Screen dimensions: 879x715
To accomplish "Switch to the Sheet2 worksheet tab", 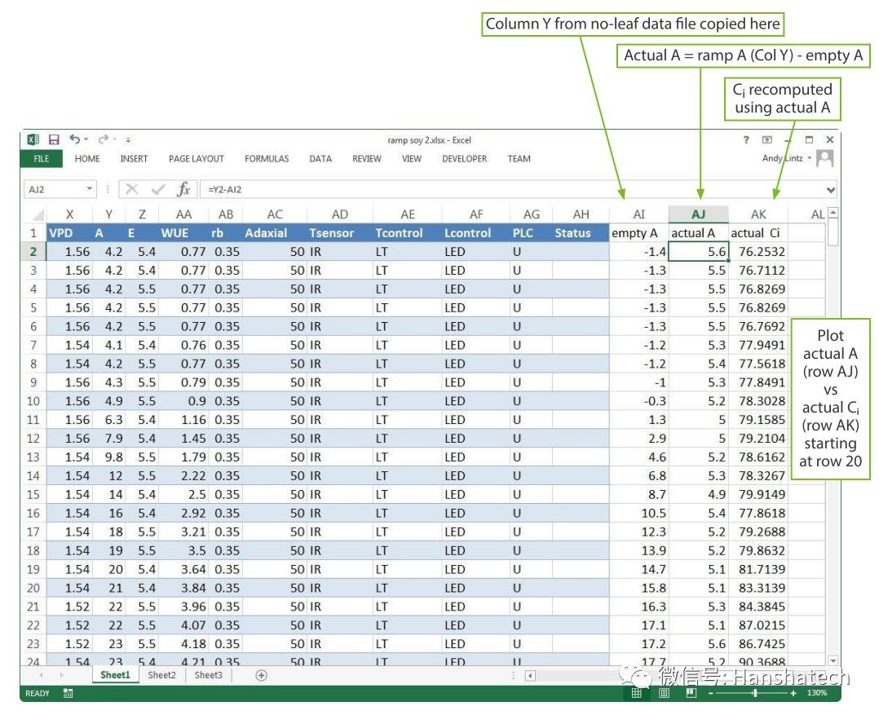I will pyautogui.click(x=161, y=675).
